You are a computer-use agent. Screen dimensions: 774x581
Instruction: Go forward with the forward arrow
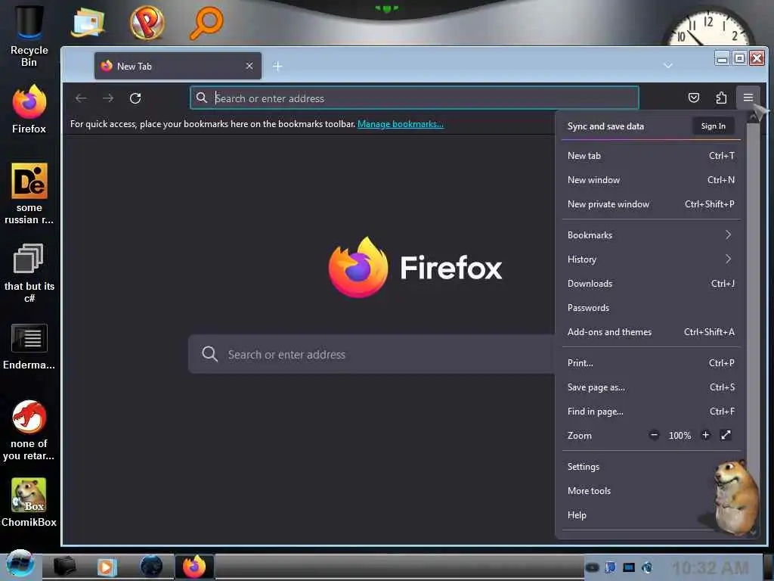pos(108,98)
